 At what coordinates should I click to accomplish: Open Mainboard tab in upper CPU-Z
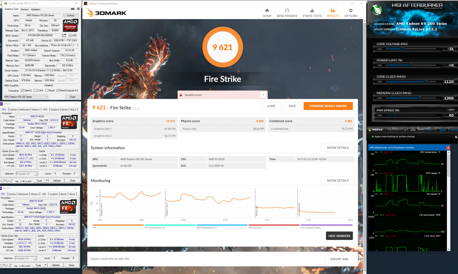pos(24,109)
